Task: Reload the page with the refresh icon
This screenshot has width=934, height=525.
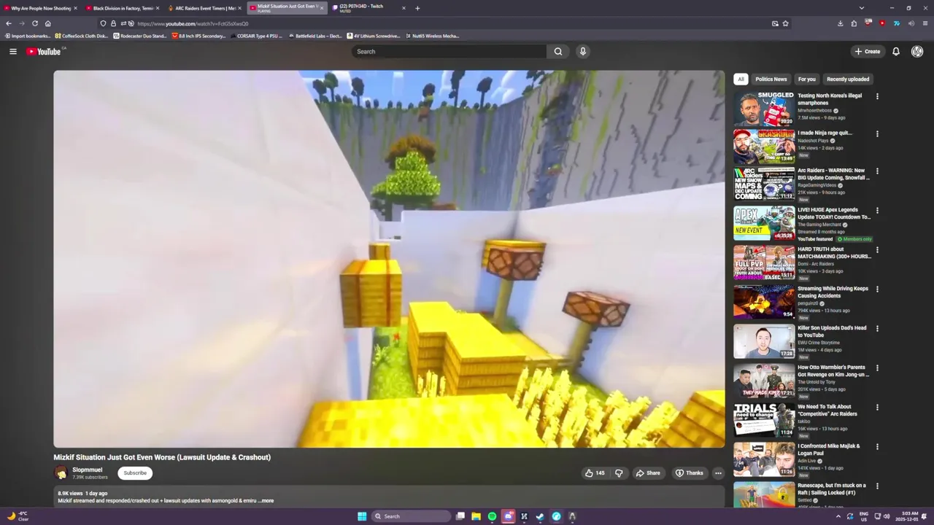Action: [34, 23]
